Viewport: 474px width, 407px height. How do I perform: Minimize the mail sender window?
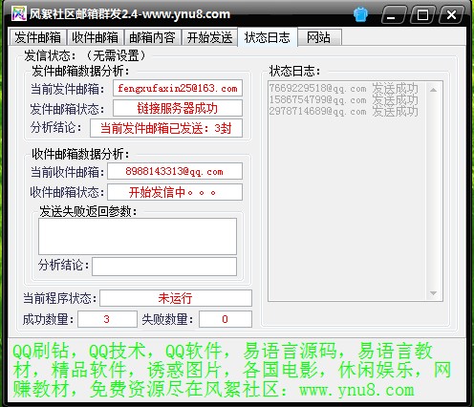click(x=394, y=14)
